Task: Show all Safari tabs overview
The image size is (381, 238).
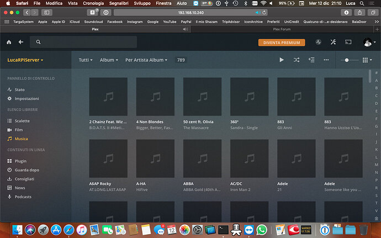Action: pyautogui.click(x=373, y=12)
